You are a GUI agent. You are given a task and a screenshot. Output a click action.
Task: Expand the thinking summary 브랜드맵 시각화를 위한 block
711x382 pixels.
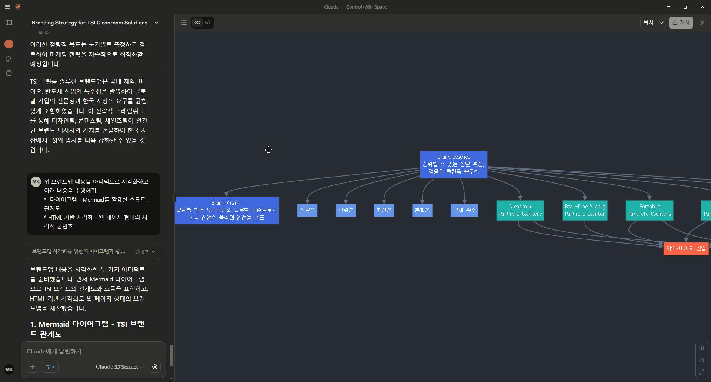click(94, 252)
